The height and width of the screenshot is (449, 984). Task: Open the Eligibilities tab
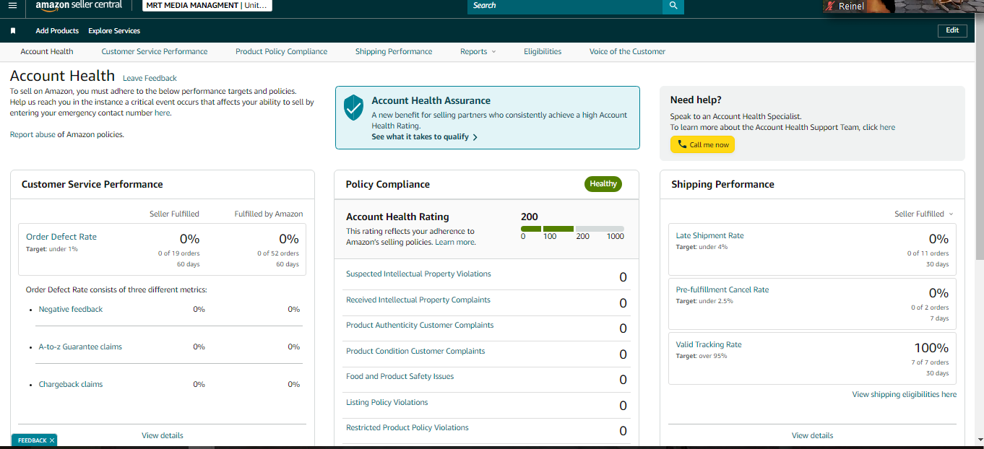point(543,52)
